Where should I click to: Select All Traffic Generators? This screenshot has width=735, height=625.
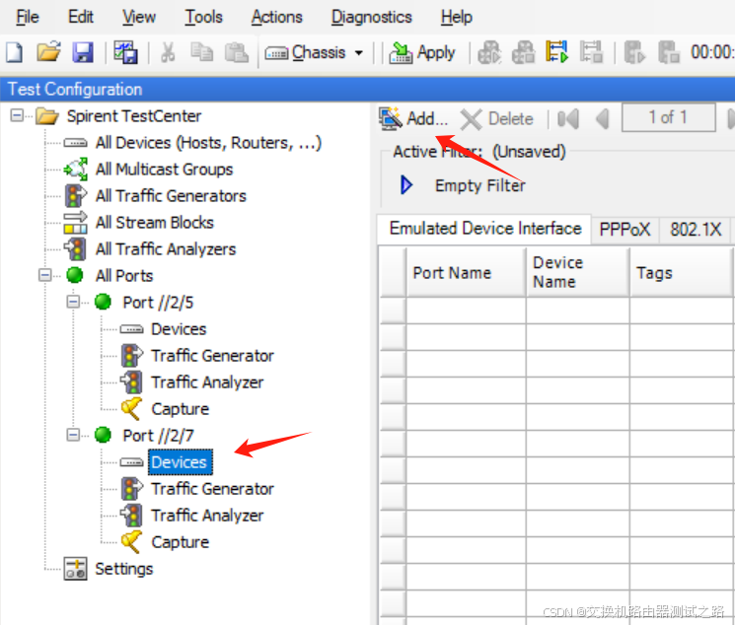tap(171, 196)
